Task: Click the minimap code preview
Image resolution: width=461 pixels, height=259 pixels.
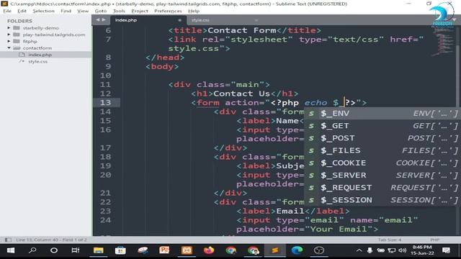Action: [444, 41]
